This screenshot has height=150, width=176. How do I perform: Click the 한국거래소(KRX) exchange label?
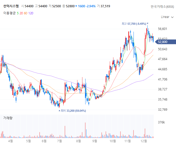click(162, 7)
